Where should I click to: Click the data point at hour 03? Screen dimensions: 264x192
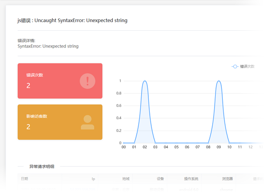coord(155,143)
